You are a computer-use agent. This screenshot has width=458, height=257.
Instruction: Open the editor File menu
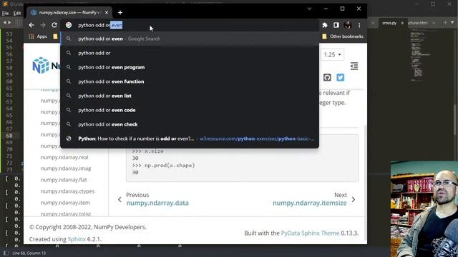pyautogui.click(x=5, y=13)
